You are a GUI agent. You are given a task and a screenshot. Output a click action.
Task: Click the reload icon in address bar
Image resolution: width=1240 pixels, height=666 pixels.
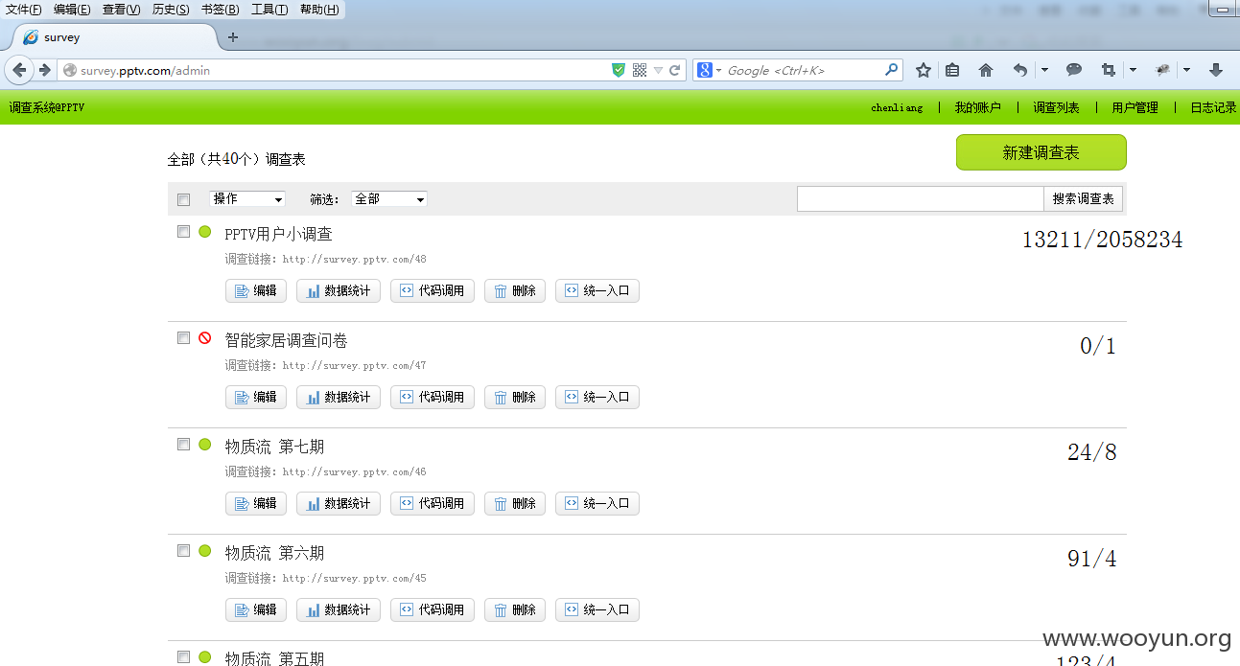pyautogui.click(x=675, y=70)
